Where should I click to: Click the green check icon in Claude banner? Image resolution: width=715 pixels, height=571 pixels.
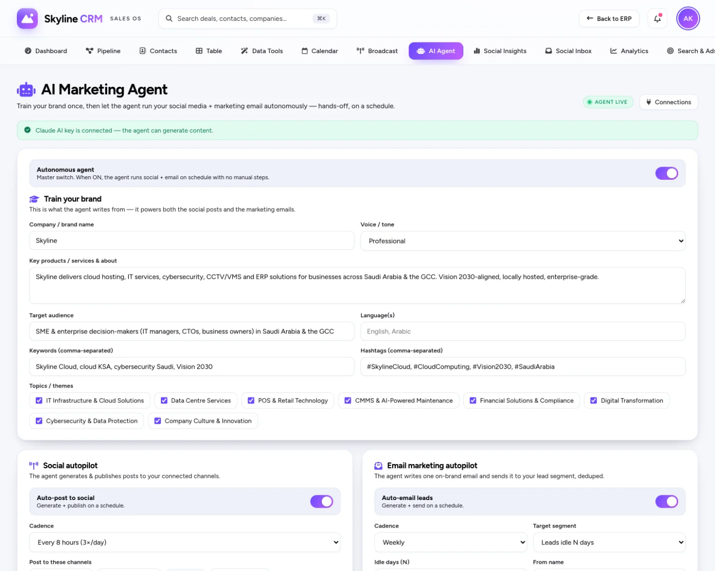pyautogui.click(x=28, y=130)
